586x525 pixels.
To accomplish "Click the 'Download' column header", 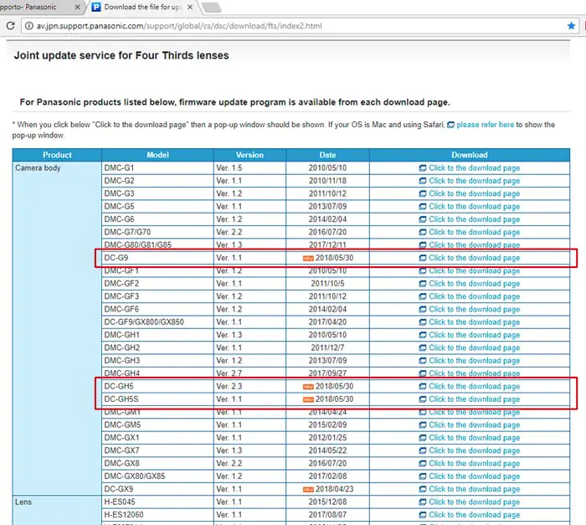I will tap(470, 155).
